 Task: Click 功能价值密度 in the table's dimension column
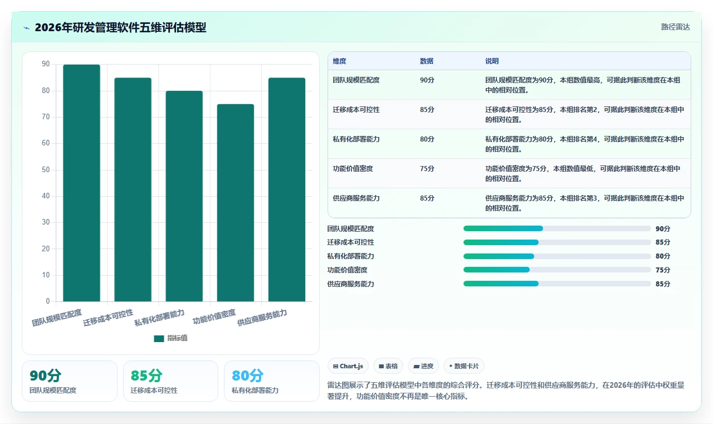[353, 169]
